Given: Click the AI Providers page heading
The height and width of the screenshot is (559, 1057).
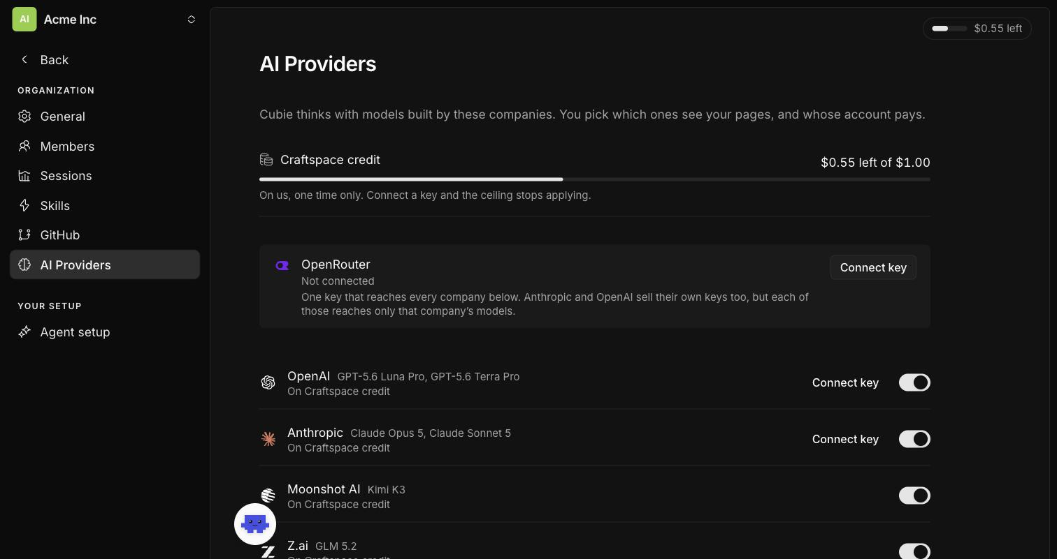Looking at the screenshot, I should click(318, 64).
